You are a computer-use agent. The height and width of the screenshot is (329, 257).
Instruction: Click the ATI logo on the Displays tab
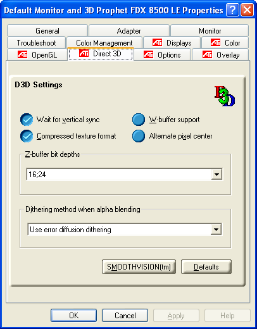click(157, 42)
